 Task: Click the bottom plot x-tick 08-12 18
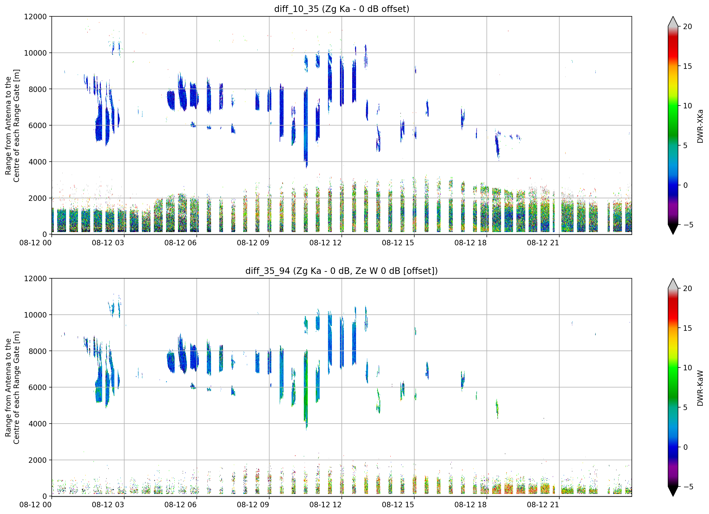click(x=470, y=505)
